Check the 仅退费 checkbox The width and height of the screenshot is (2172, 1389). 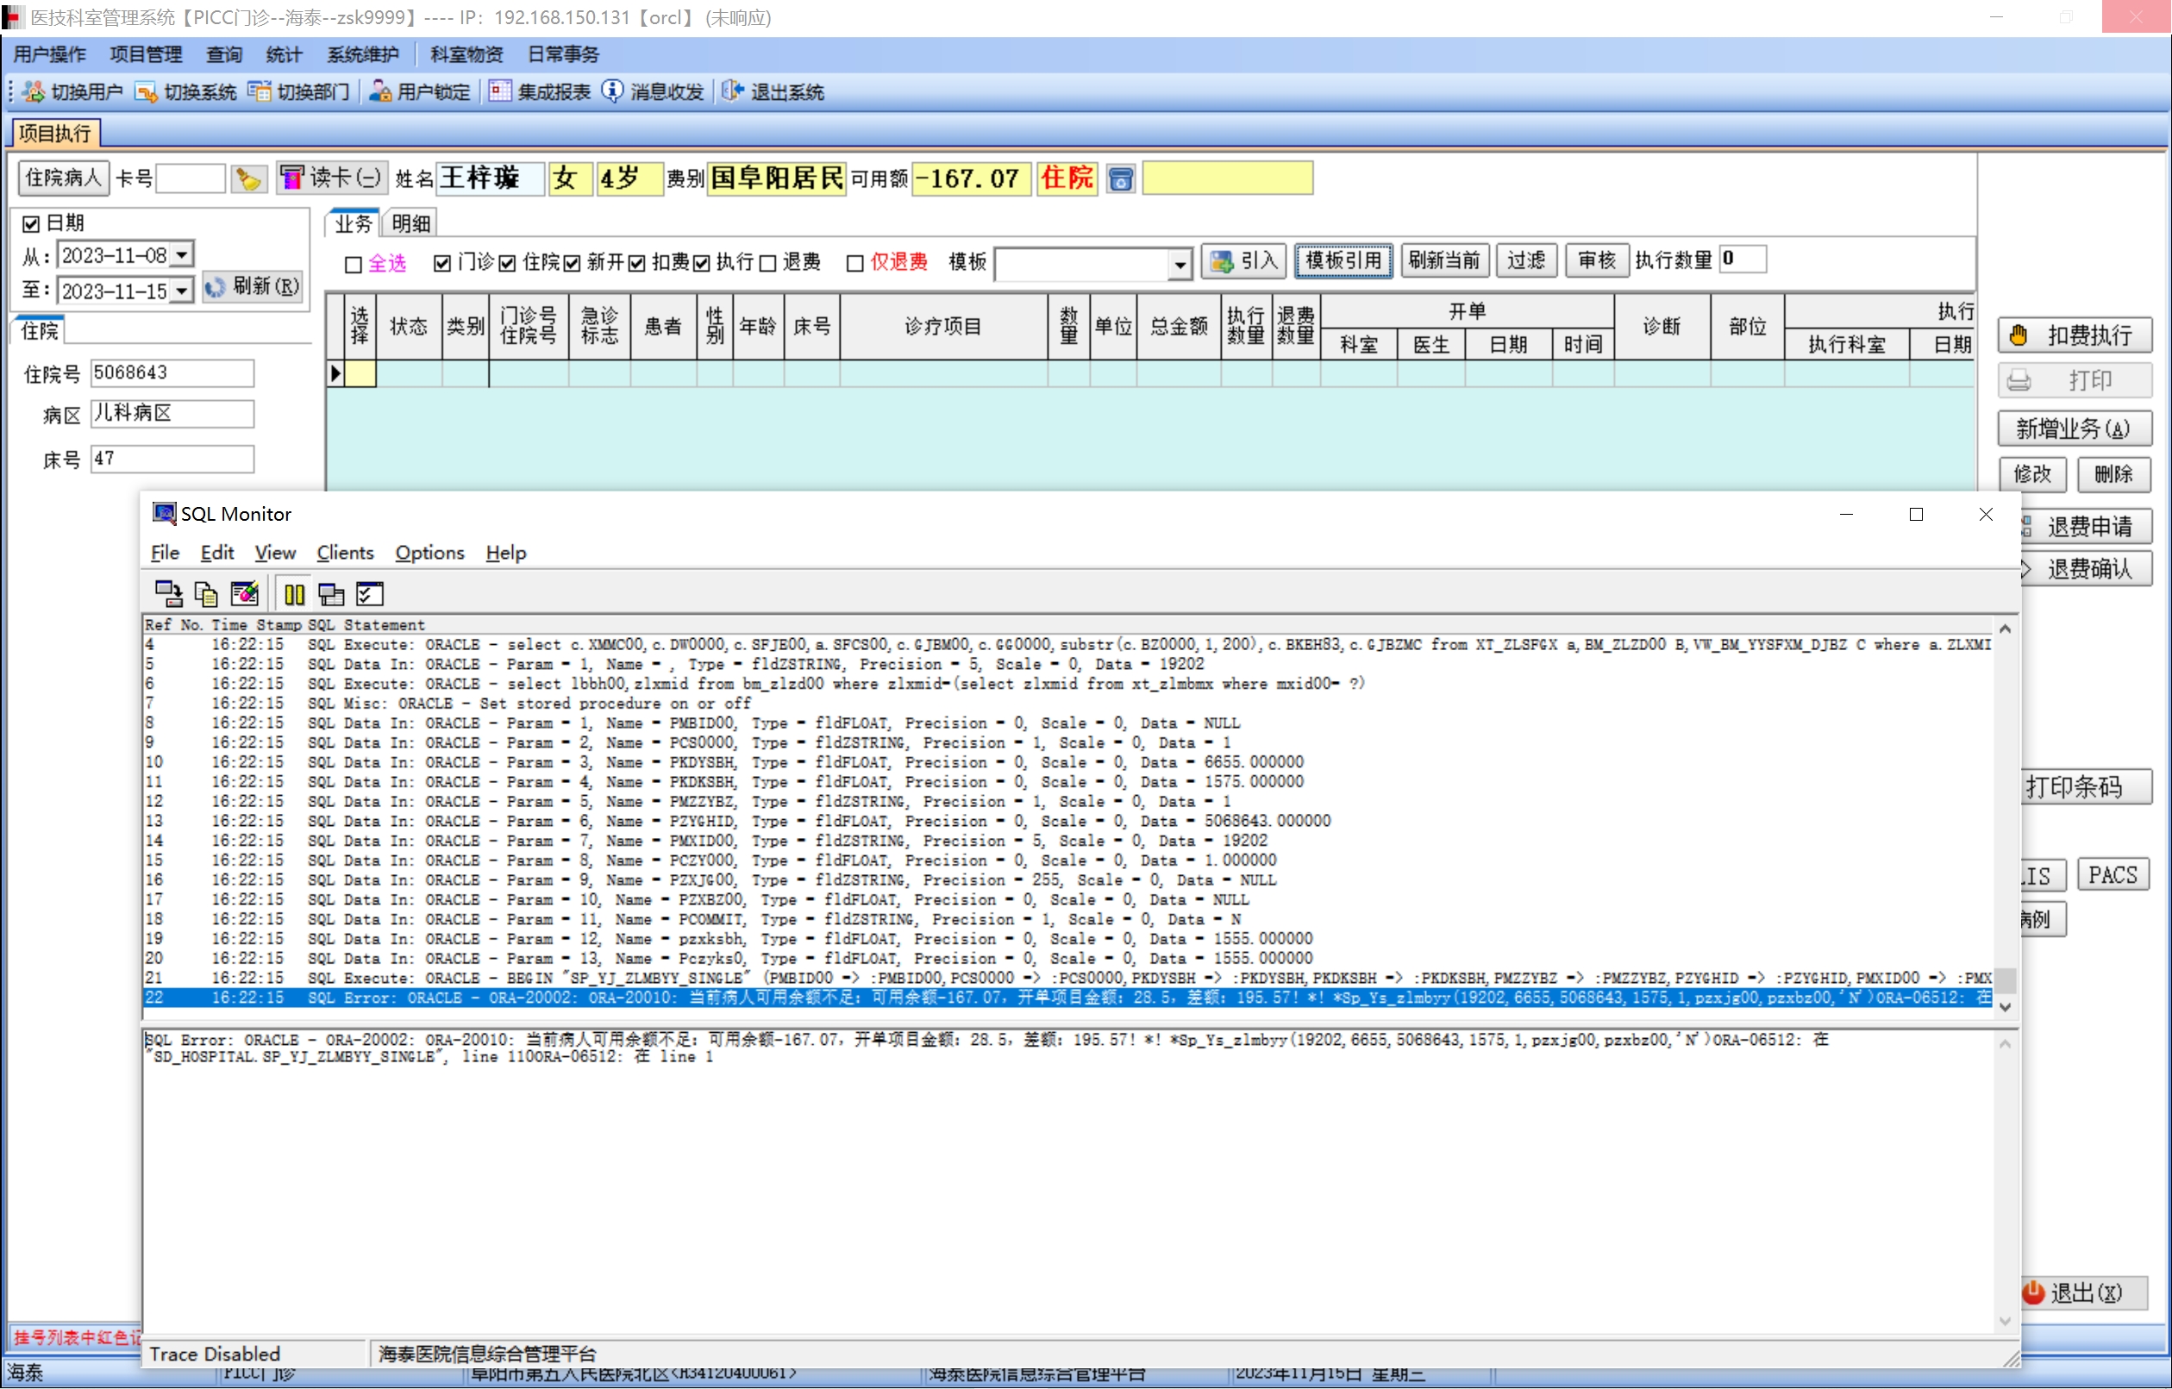855,262
